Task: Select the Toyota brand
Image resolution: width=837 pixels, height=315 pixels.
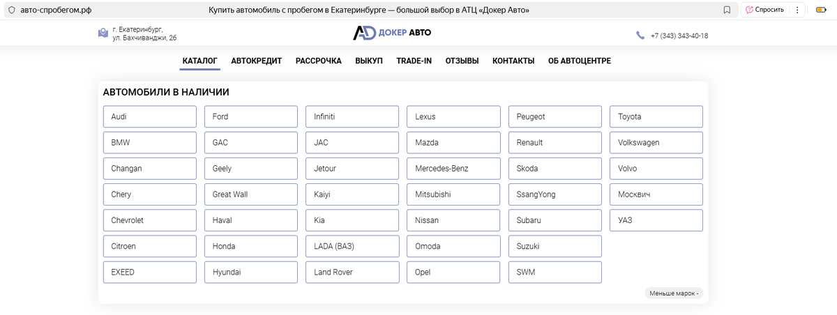Action: click(656, 116)
